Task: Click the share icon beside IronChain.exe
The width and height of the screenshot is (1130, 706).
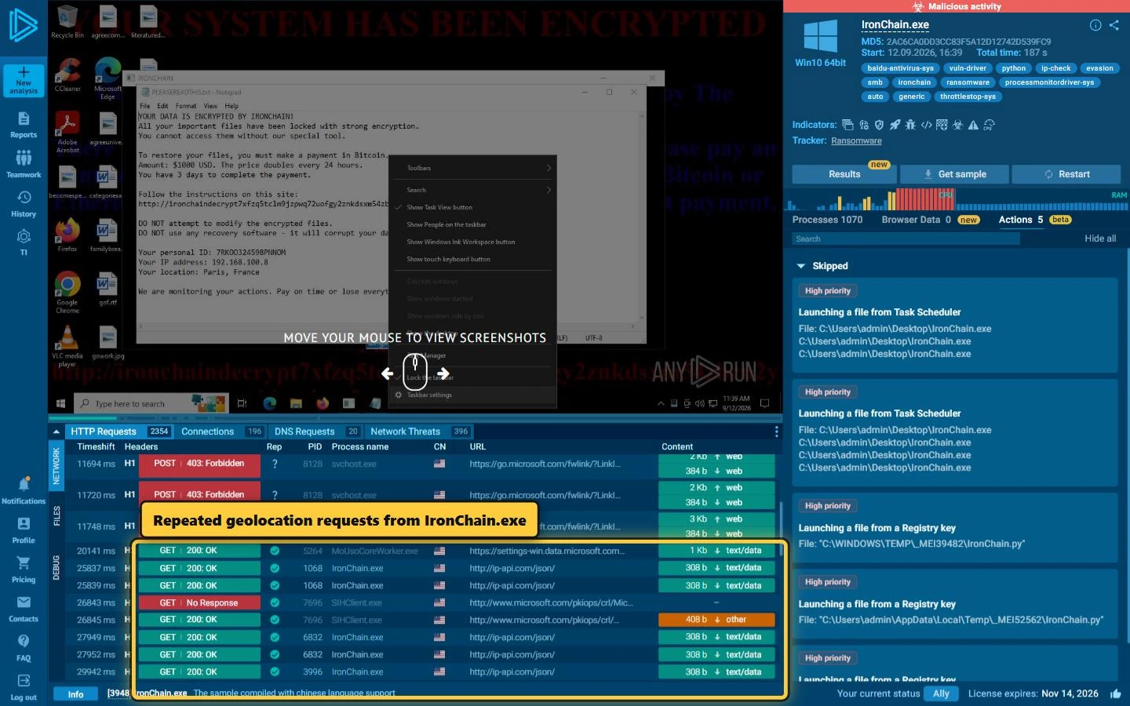Action: click(1114, 25)
